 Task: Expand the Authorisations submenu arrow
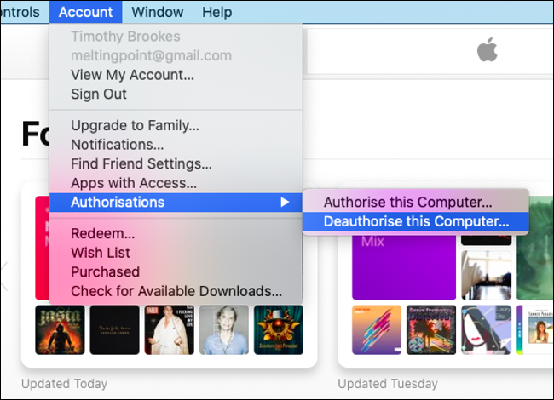[285, 202]
